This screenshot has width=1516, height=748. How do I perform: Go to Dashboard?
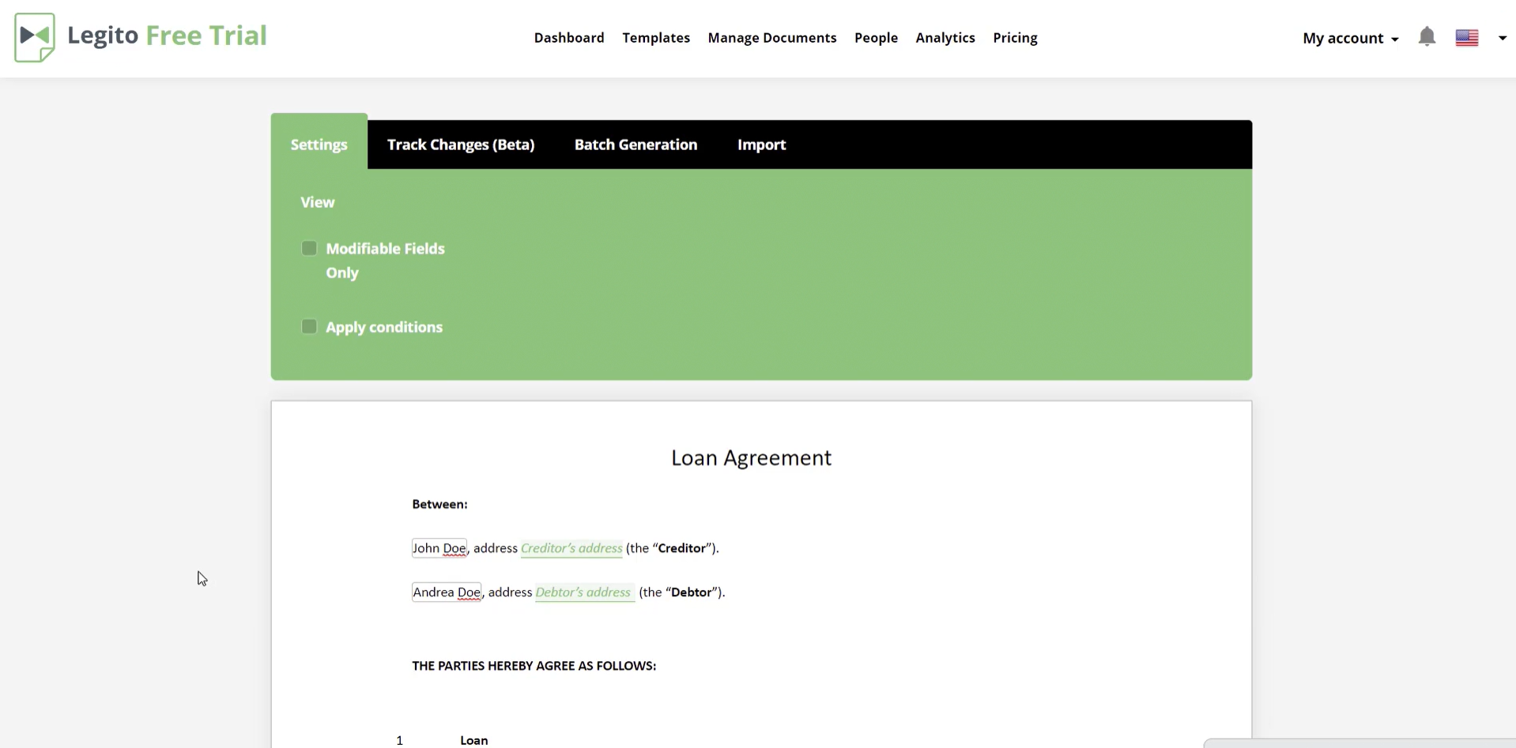569,38
